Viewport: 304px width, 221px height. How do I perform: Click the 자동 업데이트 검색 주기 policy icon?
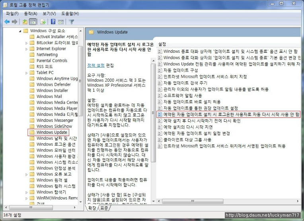point(160,83)
